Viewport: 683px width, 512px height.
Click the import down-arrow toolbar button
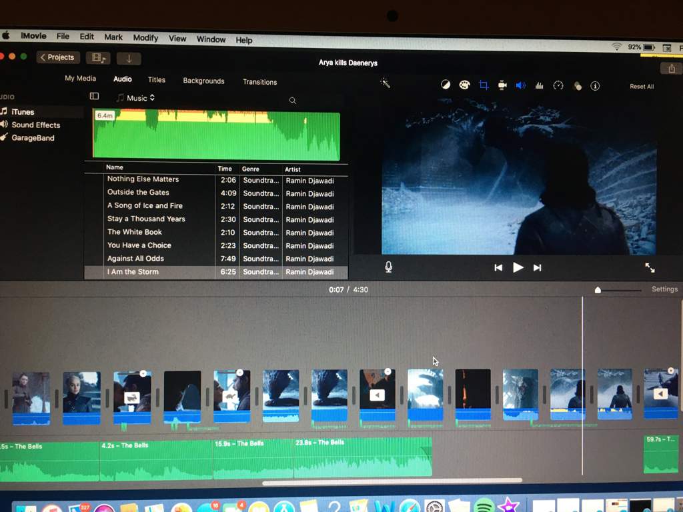coord(129,59)
